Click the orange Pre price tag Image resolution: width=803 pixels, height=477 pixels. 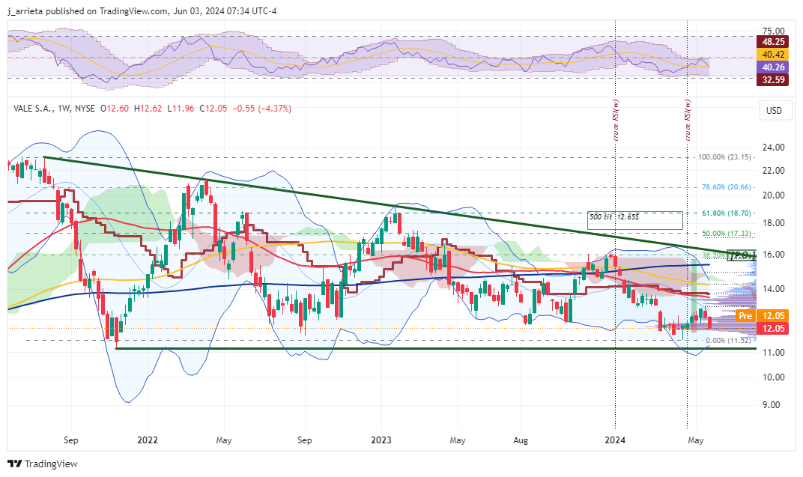tap(745, 316)
